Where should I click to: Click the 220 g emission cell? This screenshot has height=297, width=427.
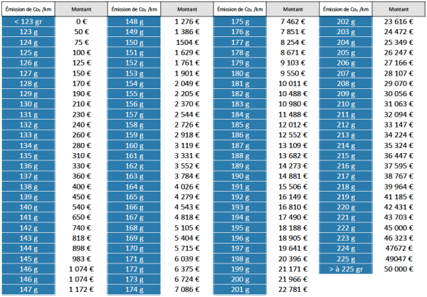coord(345,207)
